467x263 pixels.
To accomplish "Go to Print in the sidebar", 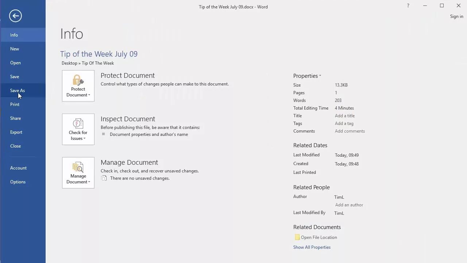I will (23, 104).
